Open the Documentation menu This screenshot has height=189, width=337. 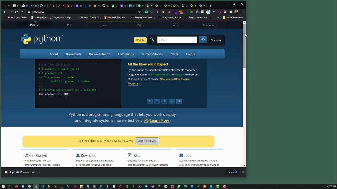[100, 54]
